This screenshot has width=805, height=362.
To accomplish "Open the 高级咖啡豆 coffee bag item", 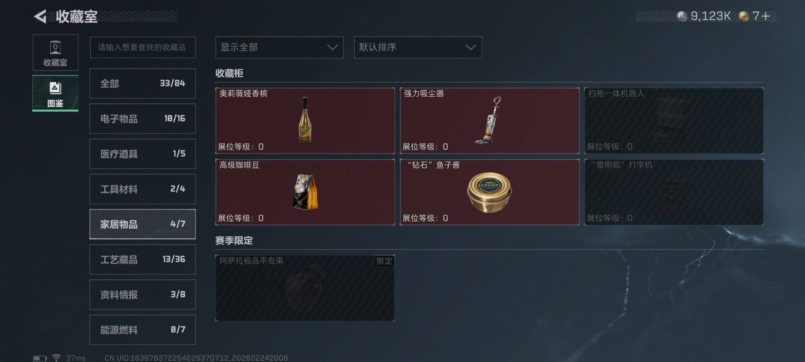I will (x=305, y=192).
